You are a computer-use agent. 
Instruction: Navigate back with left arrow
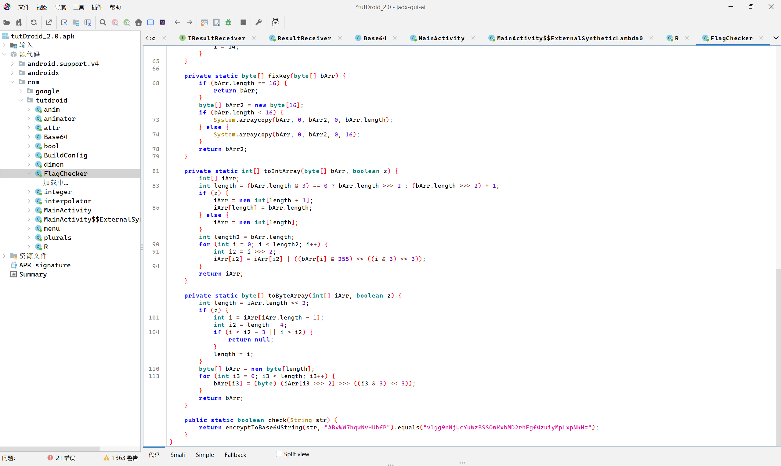[177, 22]
